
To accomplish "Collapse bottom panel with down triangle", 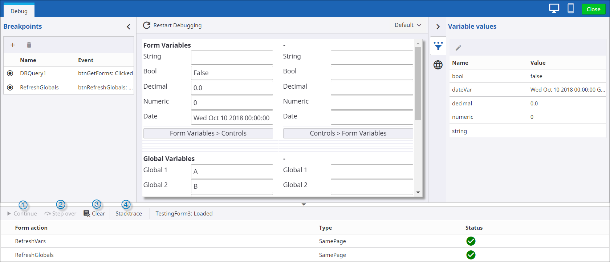I will [304, 205].
